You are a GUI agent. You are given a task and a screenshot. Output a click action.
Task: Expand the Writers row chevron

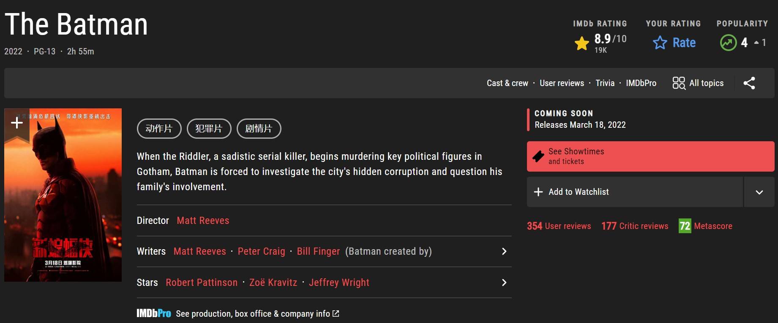(504, 251)
